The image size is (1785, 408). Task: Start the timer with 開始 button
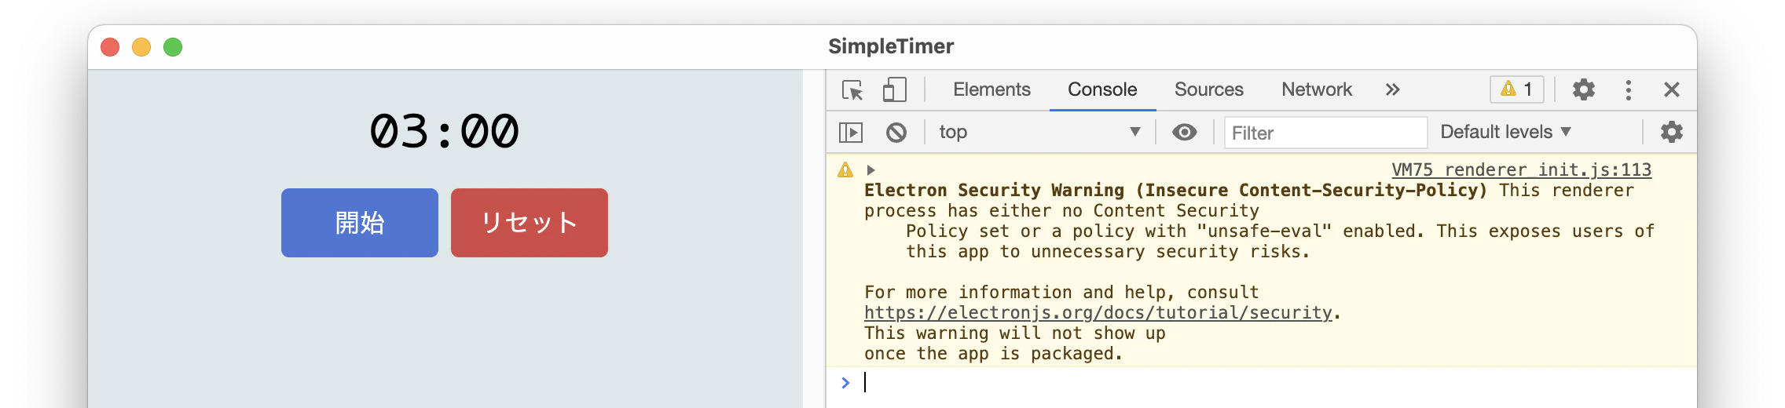pos(360,223)
